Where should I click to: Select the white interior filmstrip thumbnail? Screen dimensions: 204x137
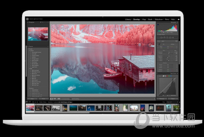tap(56, 108)
